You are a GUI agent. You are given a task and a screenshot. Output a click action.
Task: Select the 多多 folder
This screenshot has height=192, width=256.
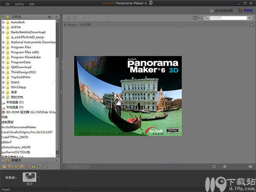click(14, 92)
